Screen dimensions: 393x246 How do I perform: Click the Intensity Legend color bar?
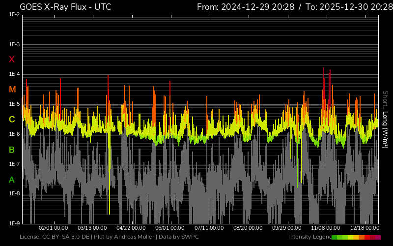point(356,237)
